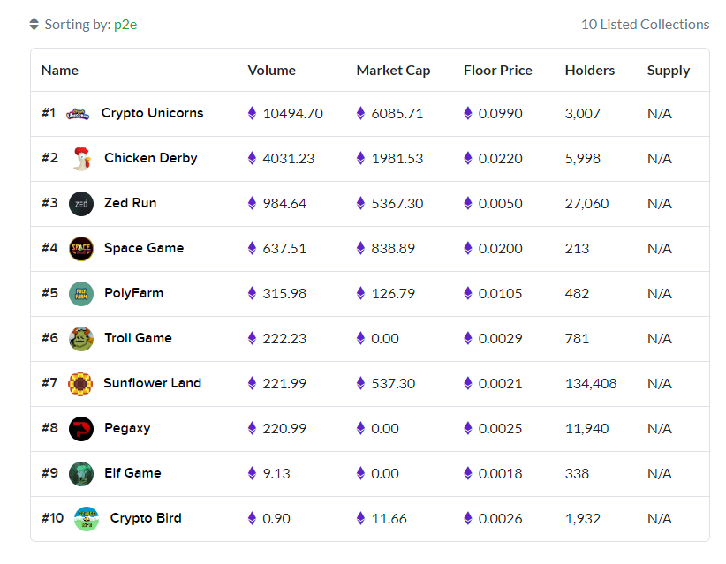Viewport: 726px width, 564px height.
Task: Click the Crypto Bird logo icon
Action: (87, 519)
